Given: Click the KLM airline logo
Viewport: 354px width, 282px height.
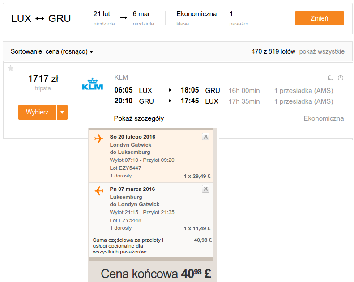Looking at the screenshot, I should [93, 84].
